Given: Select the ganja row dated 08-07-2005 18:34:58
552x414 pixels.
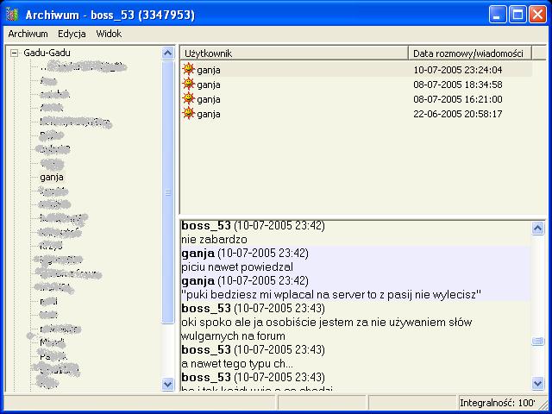Looking at the screenshot, I should tap(345, 85).
